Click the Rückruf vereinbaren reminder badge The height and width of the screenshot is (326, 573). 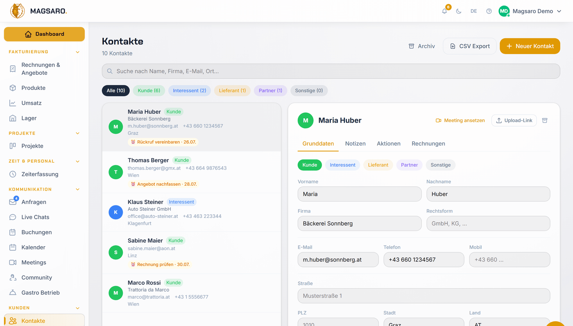pyautogui.click(x=163, y=142)
